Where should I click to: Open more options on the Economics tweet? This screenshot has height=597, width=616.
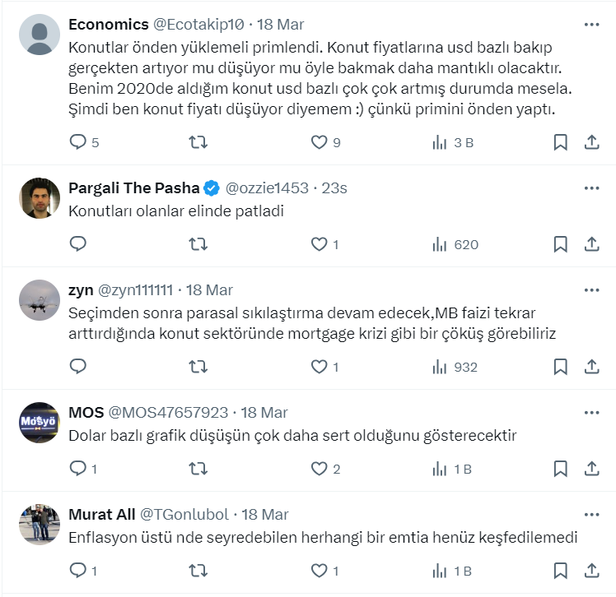point(591,25)
